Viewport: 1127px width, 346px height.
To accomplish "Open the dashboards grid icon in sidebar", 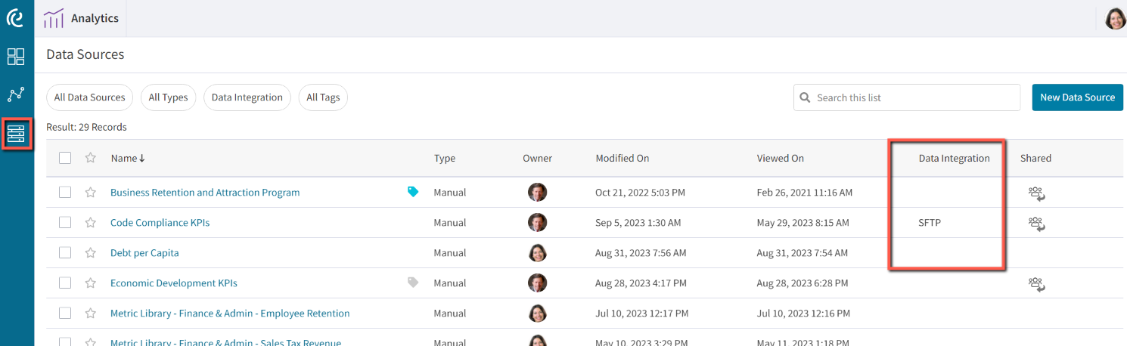I will click(16, 57).
